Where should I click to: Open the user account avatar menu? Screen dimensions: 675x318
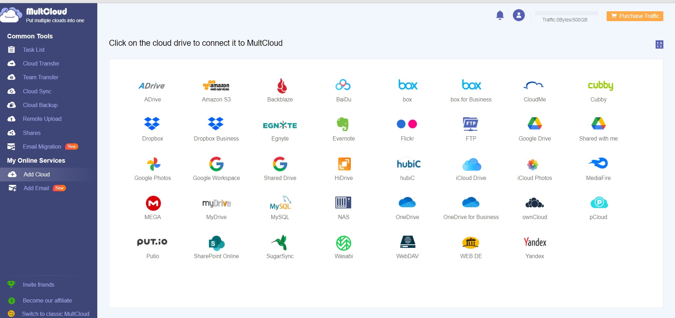(518, 15)
